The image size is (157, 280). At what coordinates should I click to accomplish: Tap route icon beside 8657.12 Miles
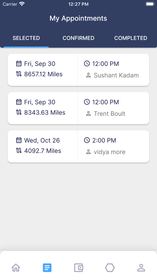tap(19, 74)
